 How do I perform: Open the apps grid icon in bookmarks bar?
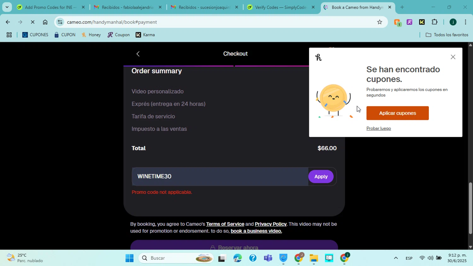click(9, 35)
